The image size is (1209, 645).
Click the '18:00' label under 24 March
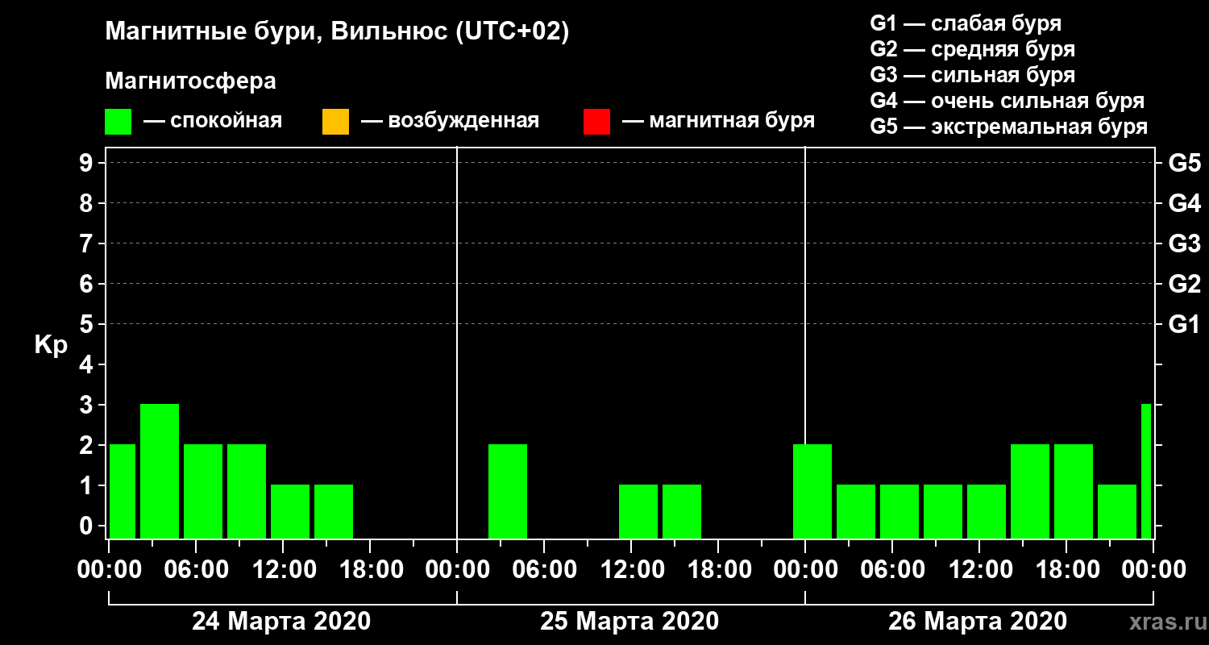[x=370, y=570]
